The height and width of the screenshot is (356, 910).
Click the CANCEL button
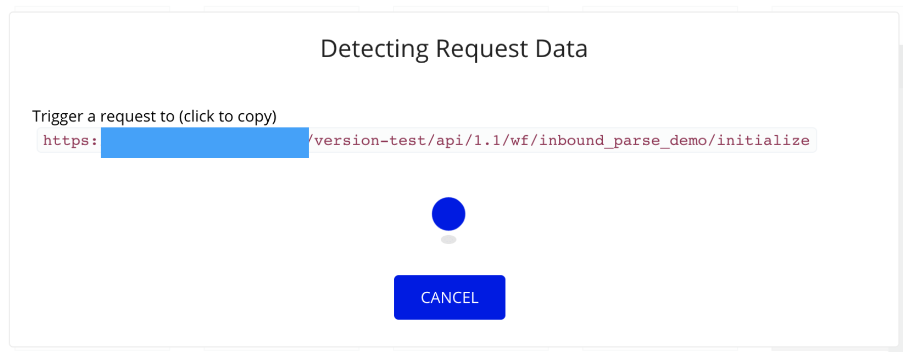pyautogui.click(x=449, y=297)
